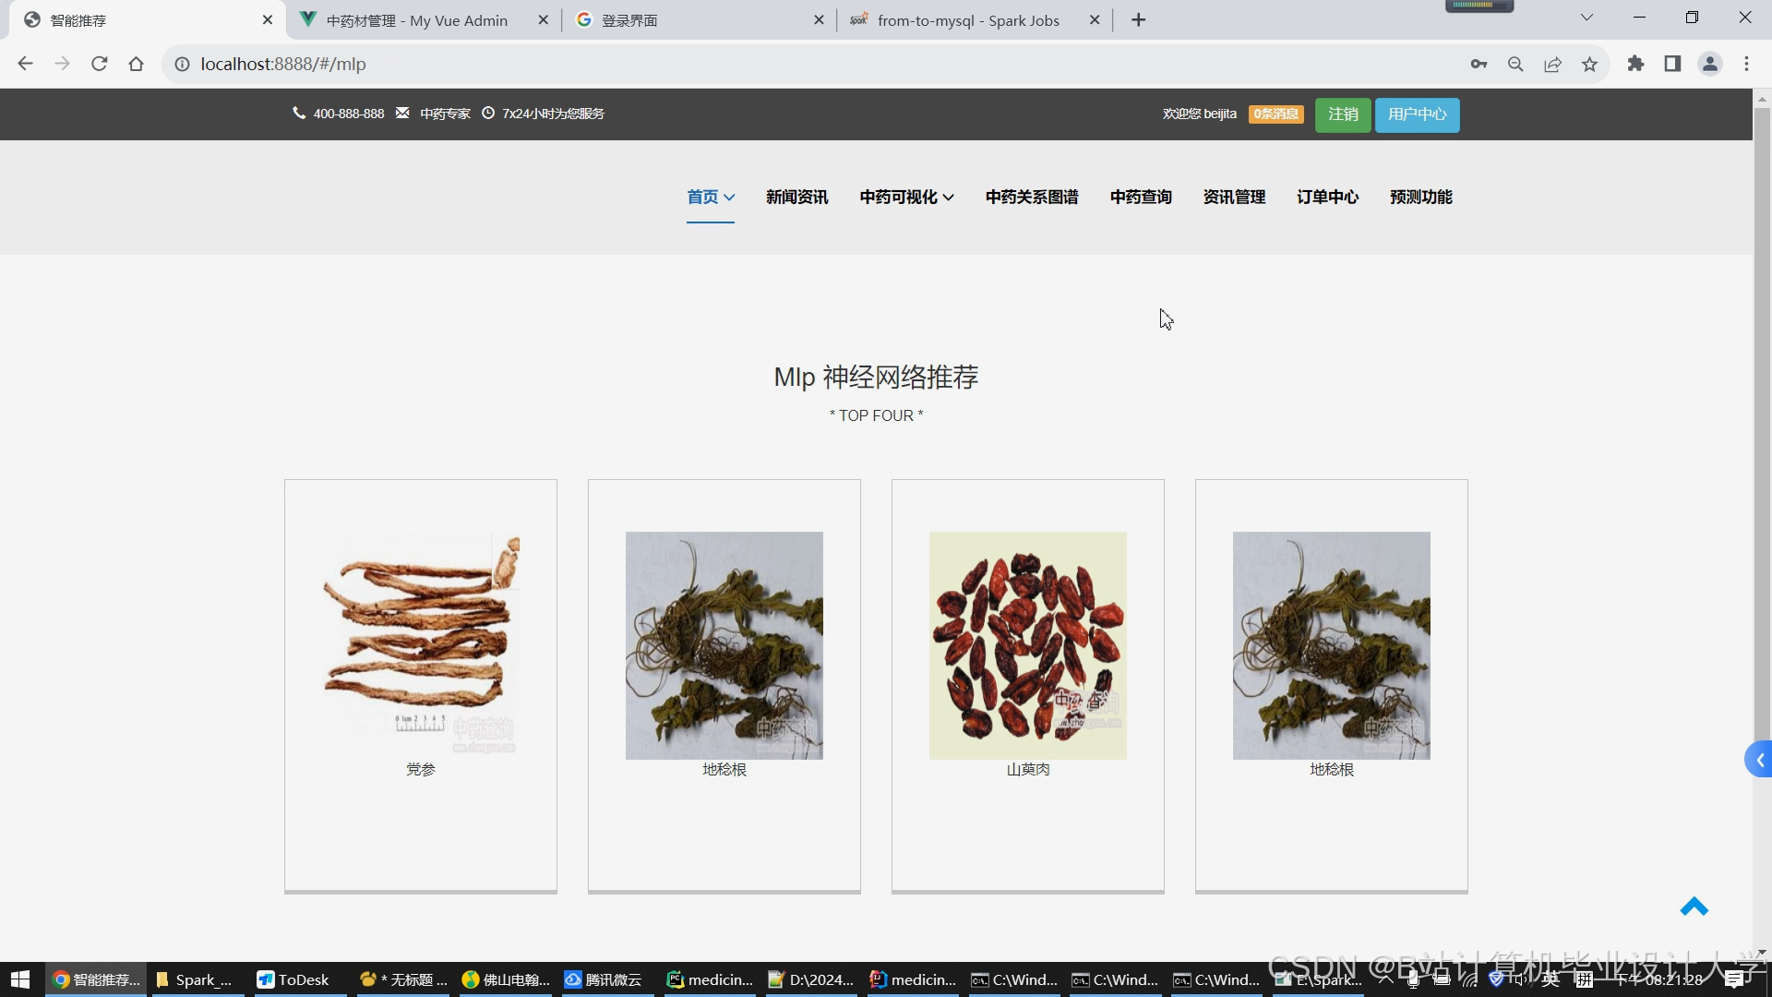This screenshot has width=1772, height=997.
Task: Switch to 中药材管理 My Vue Admin tab
Action: [417, 20]
